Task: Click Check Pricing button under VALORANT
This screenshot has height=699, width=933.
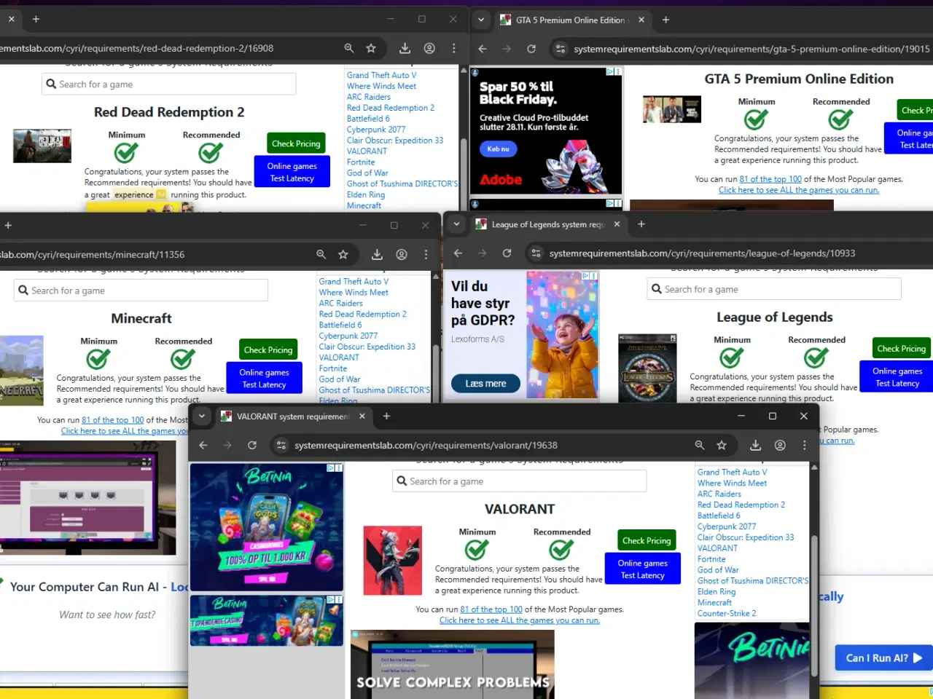Action: pos(647,540)
